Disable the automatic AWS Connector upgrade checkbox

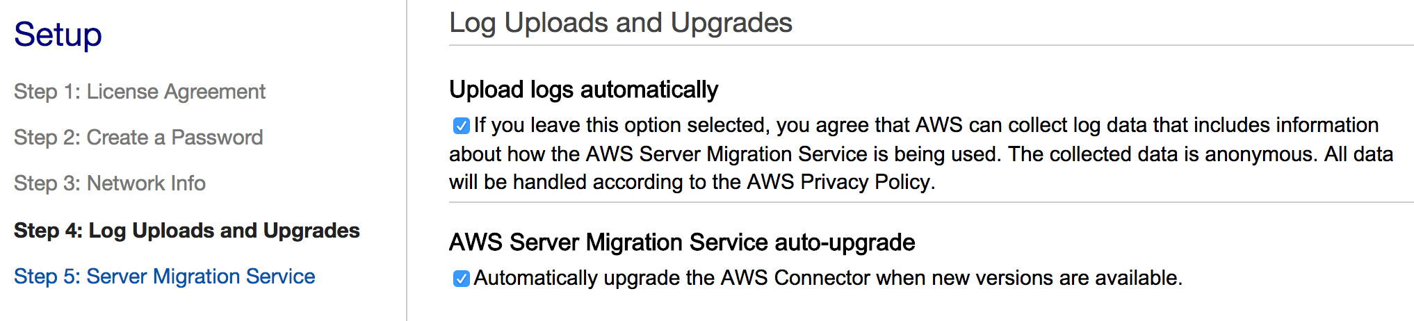(461, 279)
